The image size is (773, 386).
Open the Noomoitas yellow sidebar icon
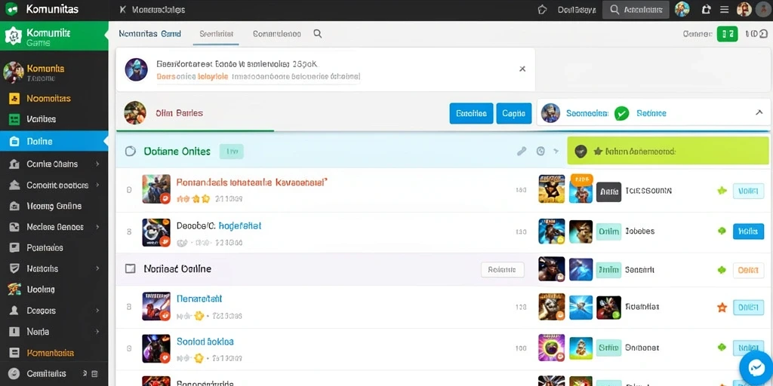tap(14, 99)
